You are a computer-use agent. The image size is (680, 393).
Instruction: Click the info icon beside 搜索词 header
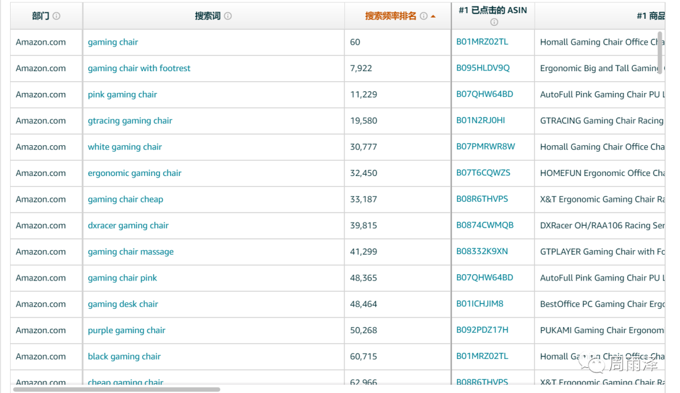pyautogui.click(x=228, y=16)
